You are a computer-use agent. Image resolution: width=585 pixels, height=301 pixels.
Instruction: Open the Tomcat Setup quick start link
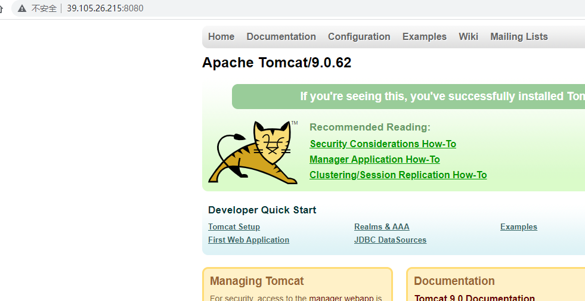234,226
